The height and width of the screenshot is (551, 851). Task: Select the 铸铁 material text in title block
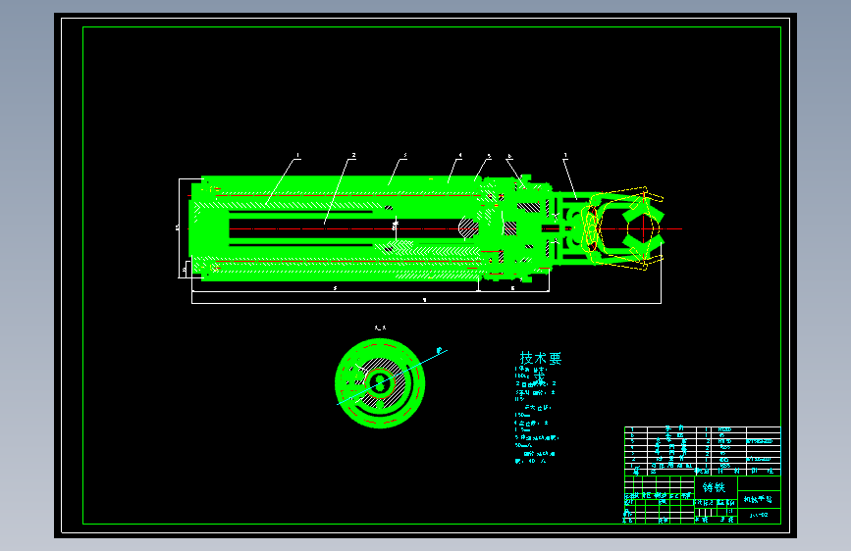714,487
